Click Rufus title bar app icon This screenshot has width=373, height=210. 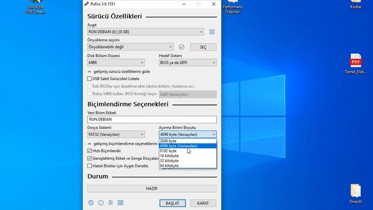click(87, 4)
